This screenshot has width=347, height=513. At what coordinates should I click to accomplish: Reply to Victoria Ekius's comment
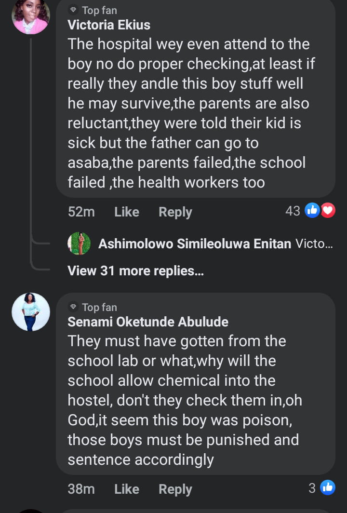(175, 212)
